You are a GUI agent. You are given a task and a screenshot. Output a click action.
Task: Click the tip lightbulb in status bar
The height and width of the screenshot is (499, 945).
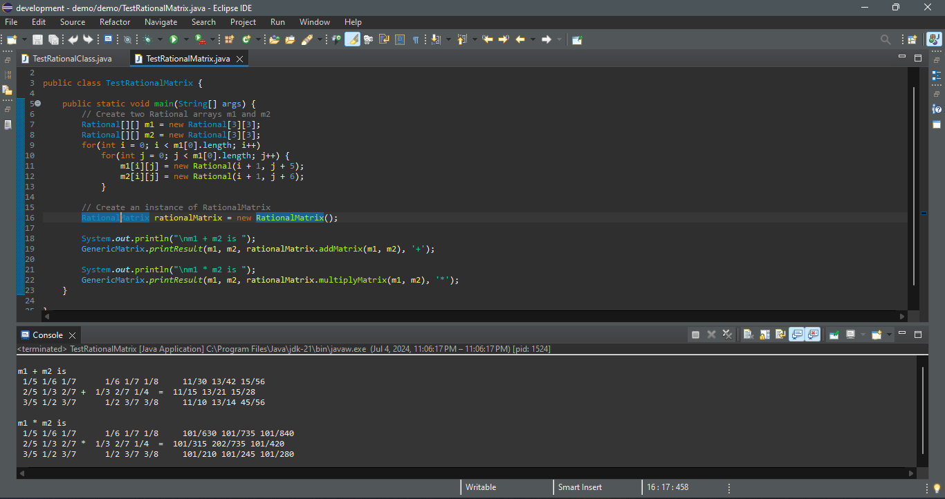pos(937,488)
